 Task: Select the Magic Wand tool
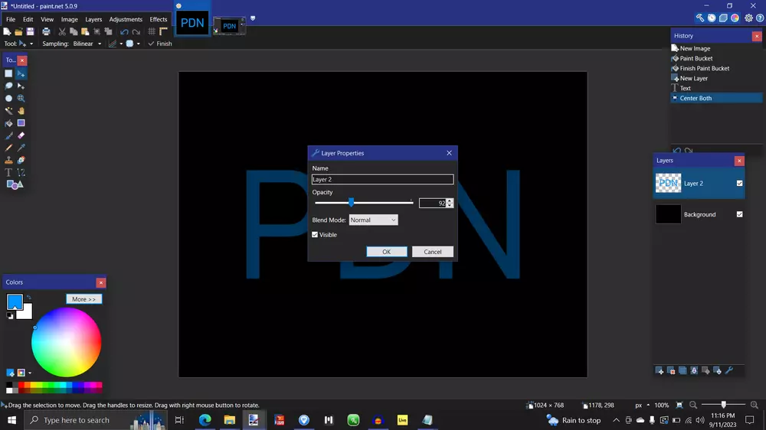click(x=8, y=111)
